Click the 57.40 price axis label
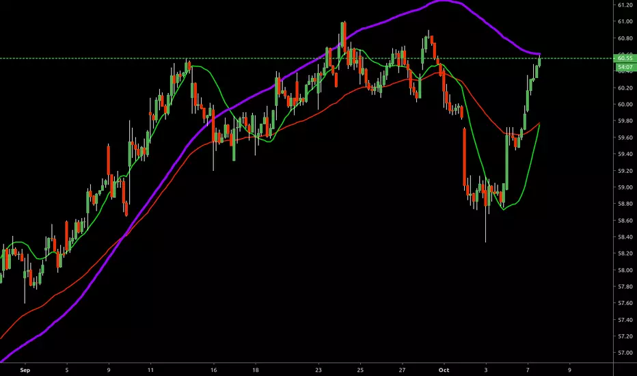This screenshot has width=637, height=376. click(625, 320)
